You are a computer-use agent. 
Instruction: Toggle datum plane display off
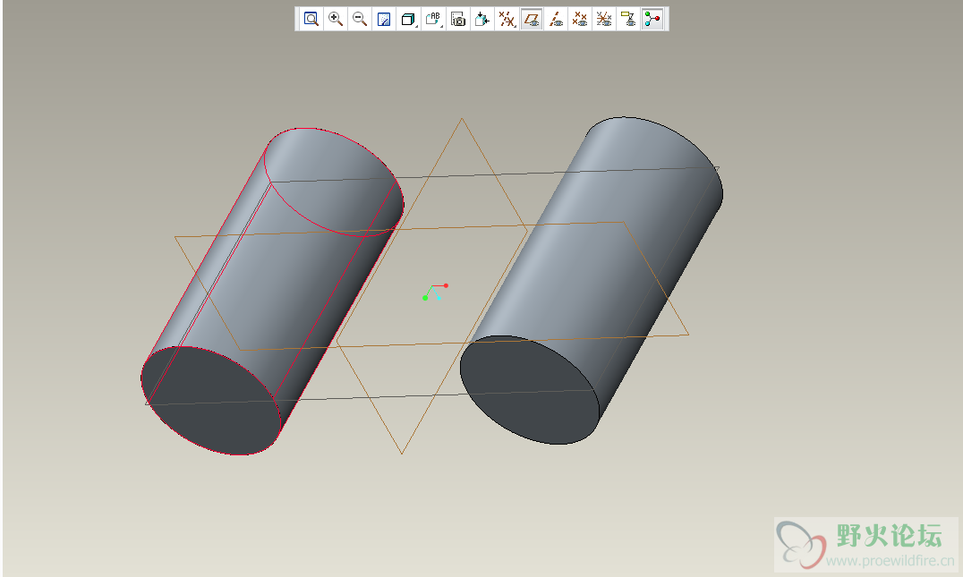532,19
